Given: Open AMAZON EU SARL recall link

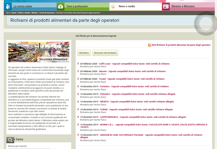Looking at the screenshot, I should click(141, 136).
